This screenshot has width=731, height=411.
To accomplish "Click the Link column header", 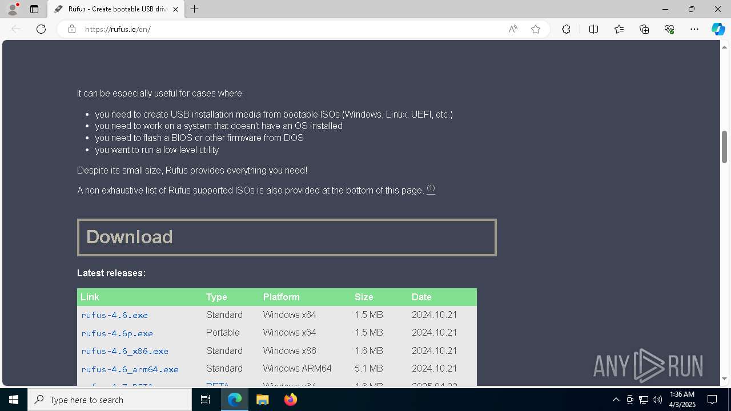I will (90, 297).
